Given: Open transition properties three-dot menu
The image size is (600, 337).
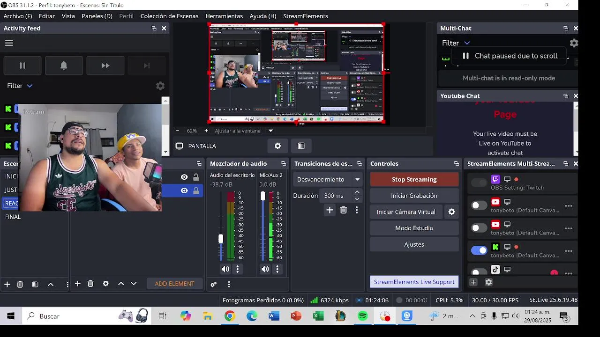Looking at the screenshot, I should coord(357,211).
